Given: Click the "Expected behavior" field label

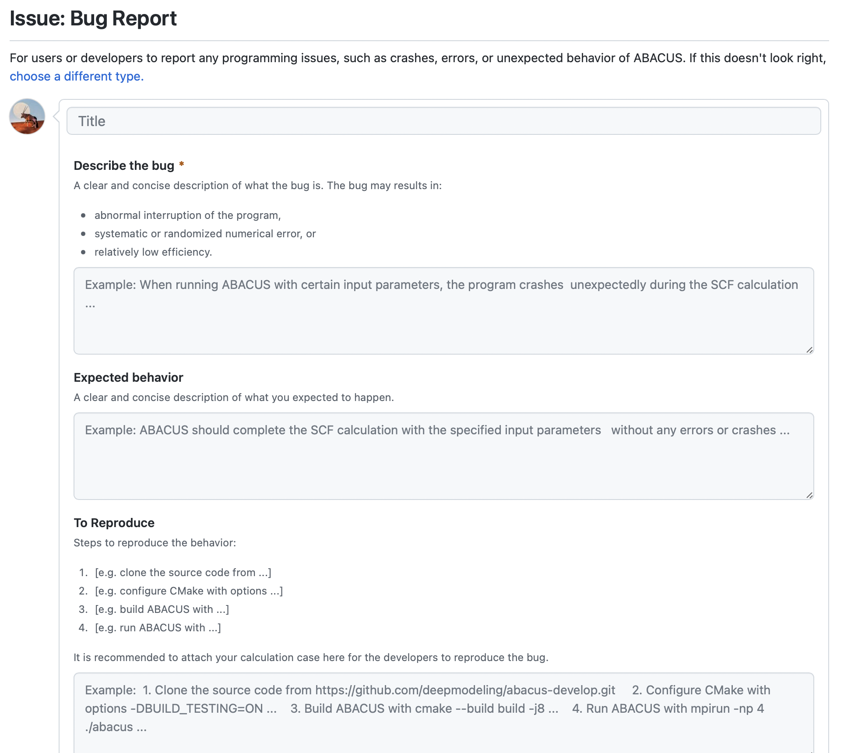Looking at the screenshot, I should pyautogui.click(x=128, y=377).
